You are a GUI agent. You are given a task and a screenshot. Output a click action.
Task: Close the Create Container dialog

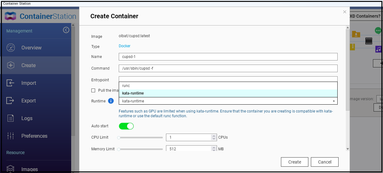tap(345, 12)
